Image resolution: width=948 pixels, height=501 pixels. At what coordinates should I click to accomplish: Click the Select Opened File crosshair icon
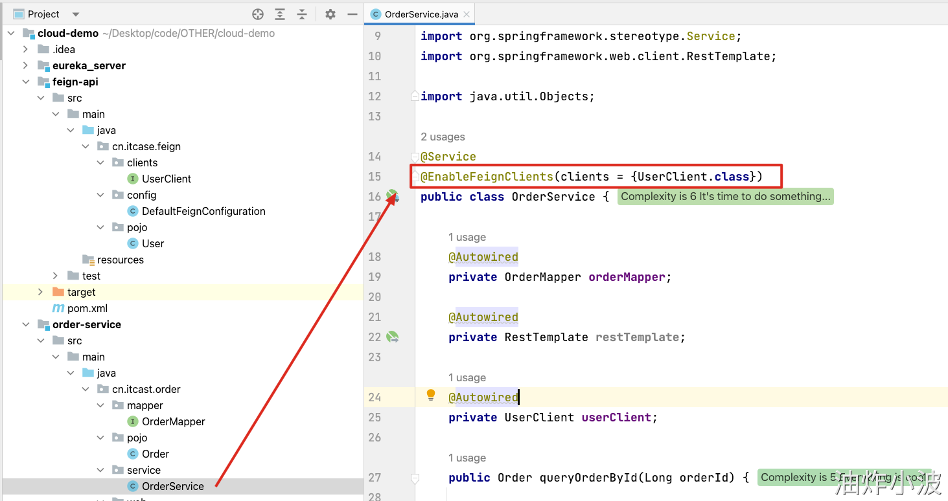coord(258,14)
